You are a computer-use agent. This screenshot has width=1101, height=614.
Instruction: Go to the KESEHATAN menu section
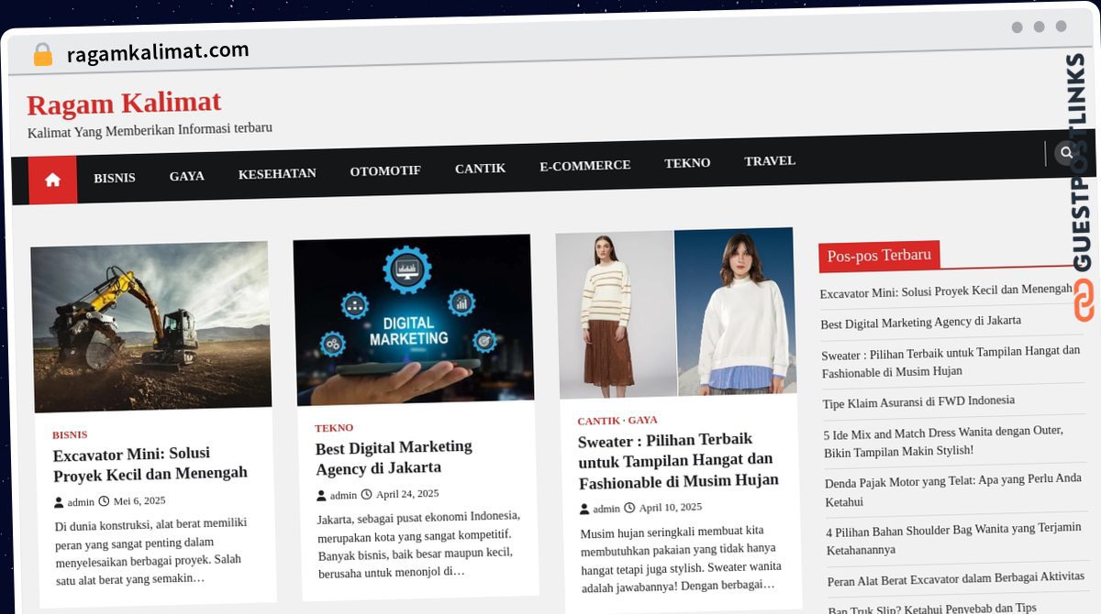[277, 173]
